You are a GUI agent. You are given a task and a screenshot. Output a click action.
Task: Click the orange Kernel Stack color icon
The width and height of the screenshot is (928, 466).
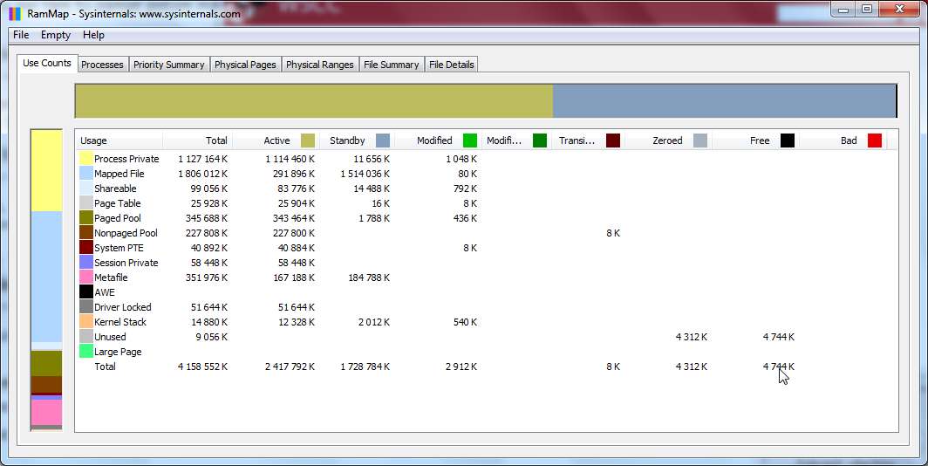(x=85, y=321)
